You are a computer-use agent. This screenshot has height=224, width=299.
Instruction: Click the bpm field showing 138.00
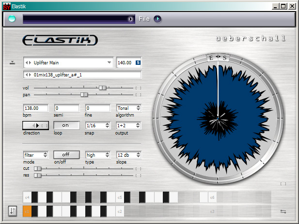tap(36, 108)
